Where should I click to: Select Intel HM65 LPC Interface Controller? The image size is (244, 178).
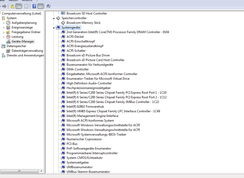pyautogui.click(x=113, y=111)
